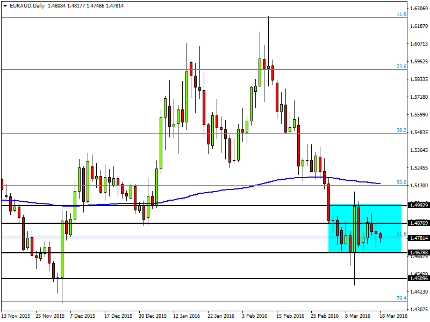Click the 1.57180 price axis value

click(419, 97)
